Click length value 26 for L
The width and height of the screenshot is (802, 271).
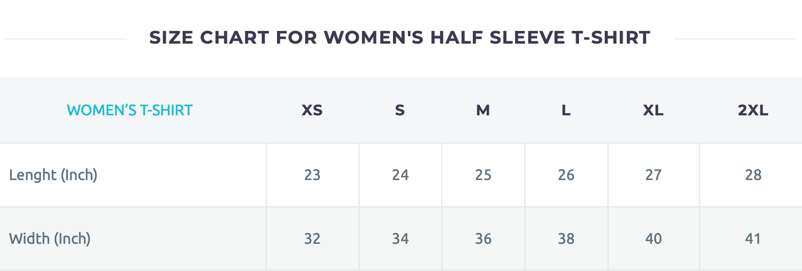click(x=566, y=175)
